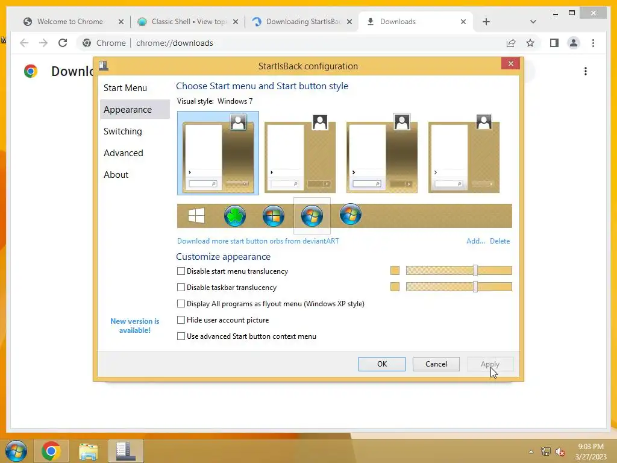The width and height of the screenshot is (617, 463).
Task: Click the Chrome address bar URL
Action: (175, 43)
